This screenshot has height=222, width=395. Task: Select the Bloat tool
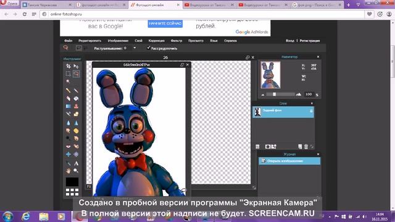pos(69,154)
